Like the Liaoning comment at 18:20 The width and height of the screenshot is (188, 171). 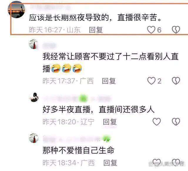point(157,122)
